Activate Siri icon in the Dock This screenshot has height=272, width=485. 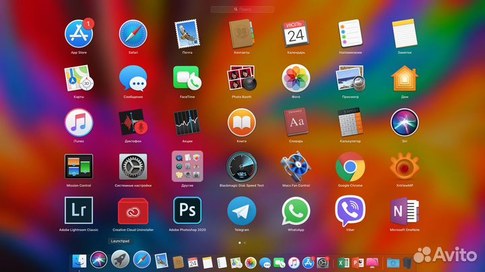[98, 260]
